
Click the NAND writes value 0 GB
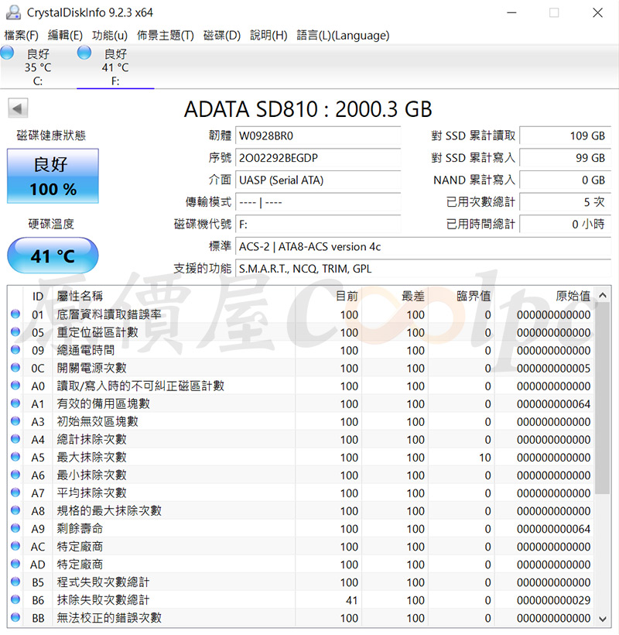tap(565, 180)
